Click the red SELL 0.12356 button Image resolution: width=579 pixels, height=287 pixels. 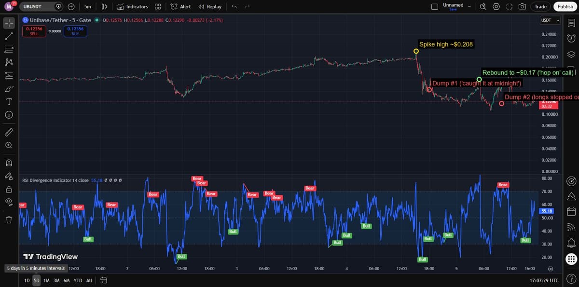34,31
